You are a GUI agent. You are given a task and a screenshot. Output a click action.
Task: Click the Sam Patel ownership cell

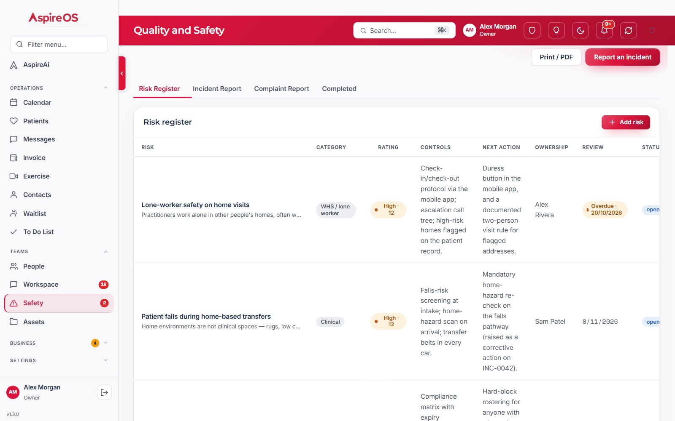click(x=550, y=322)
